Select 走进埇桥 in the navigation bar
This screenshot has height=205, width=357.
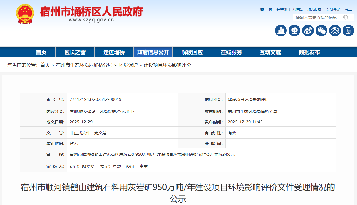[114, 52]
